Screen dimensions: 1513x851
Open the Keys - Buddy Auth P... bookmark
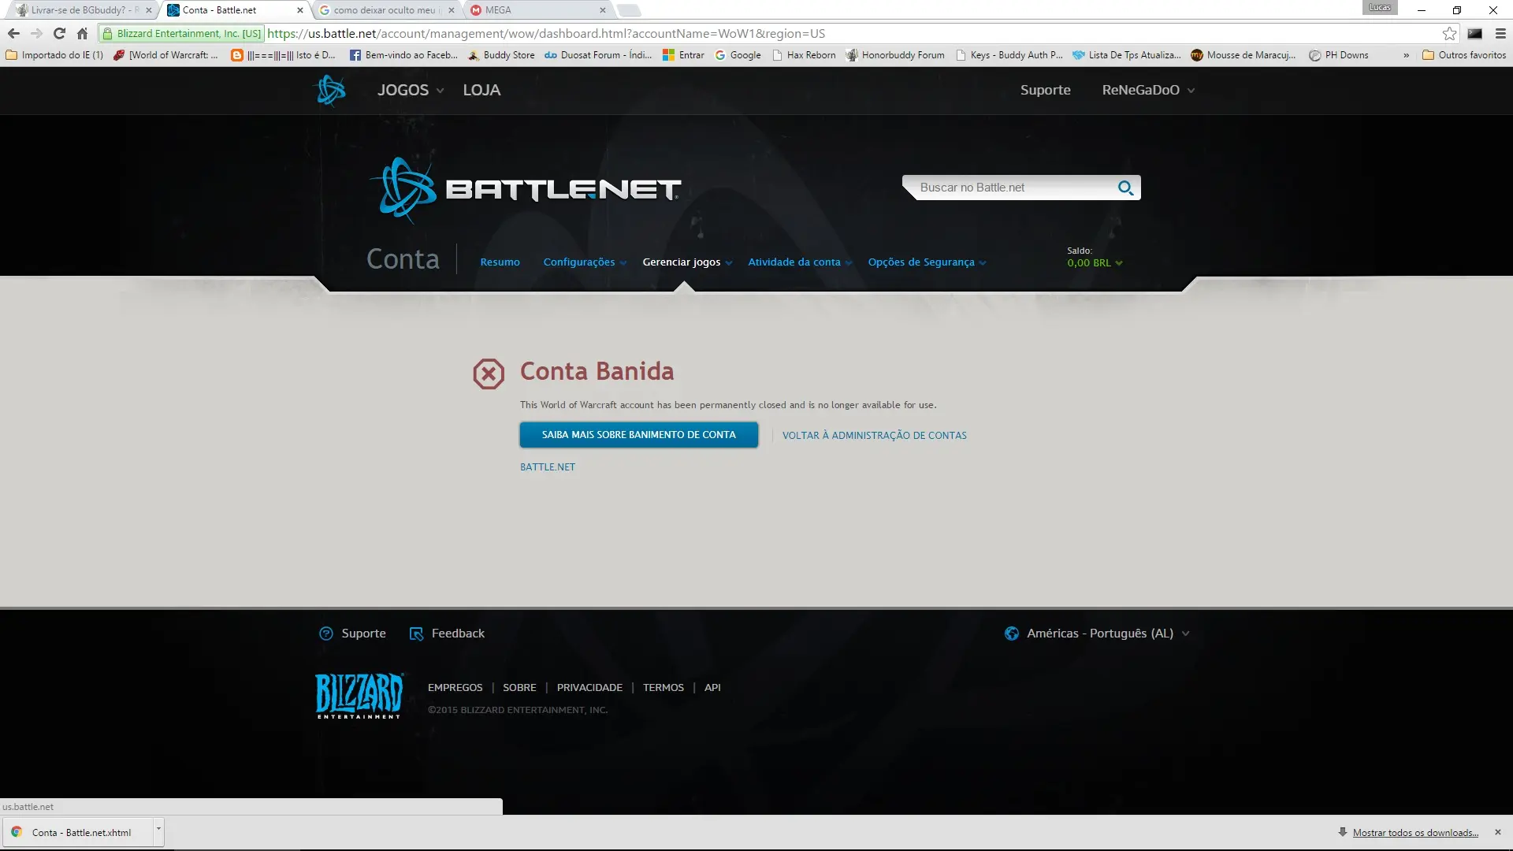(1009, 55)
